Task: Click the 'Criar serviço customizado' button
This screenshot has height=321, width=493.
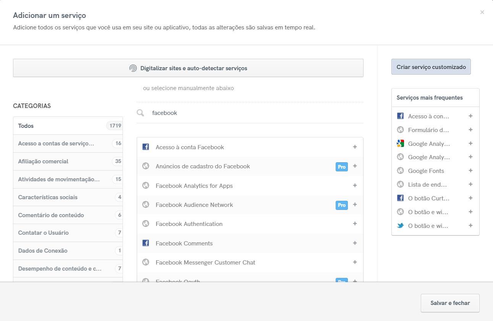Action: point(431,66)
